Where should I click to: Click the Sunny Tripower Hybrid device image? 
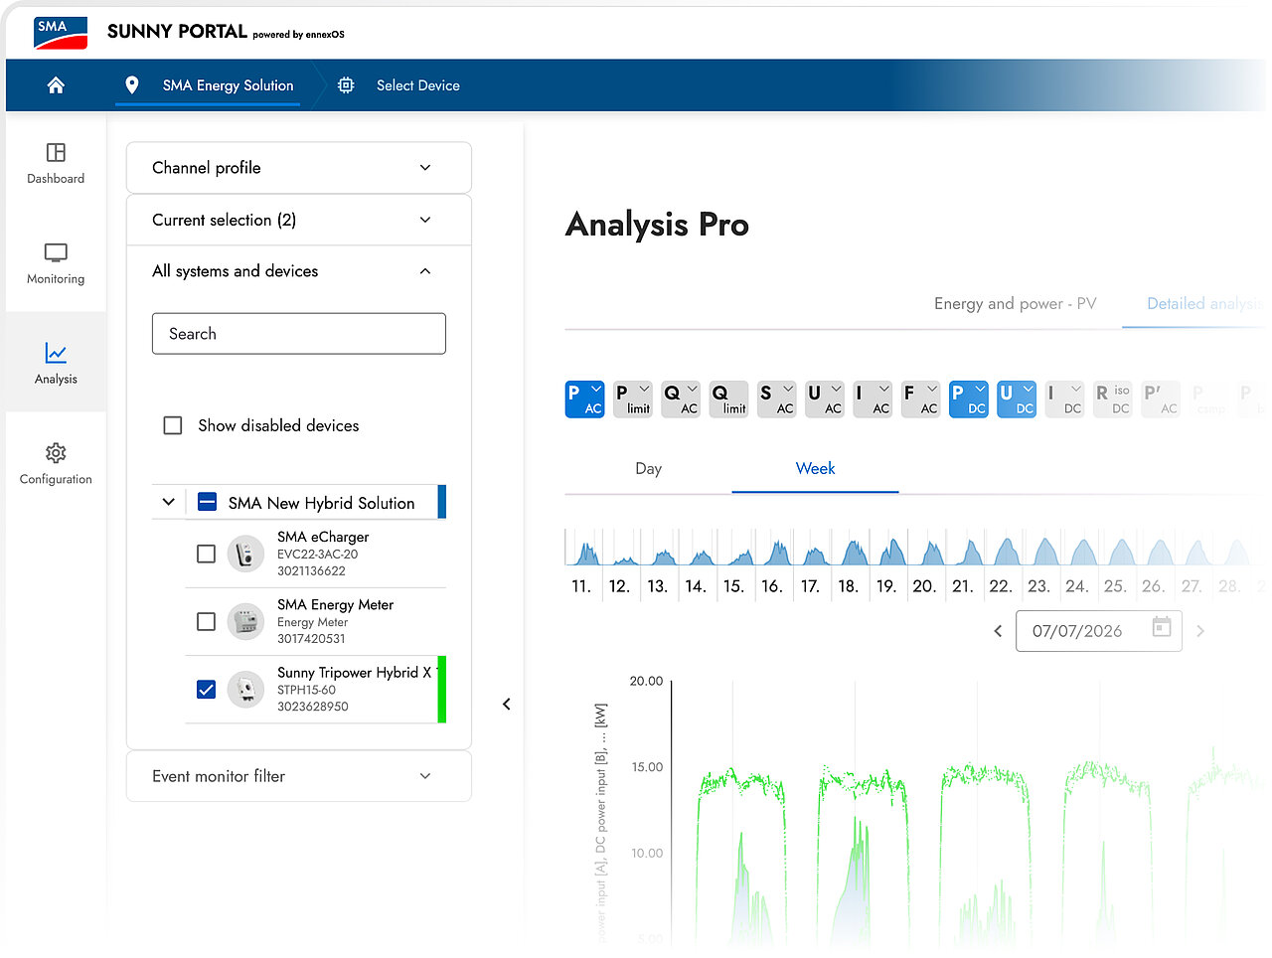click(245, 689)
